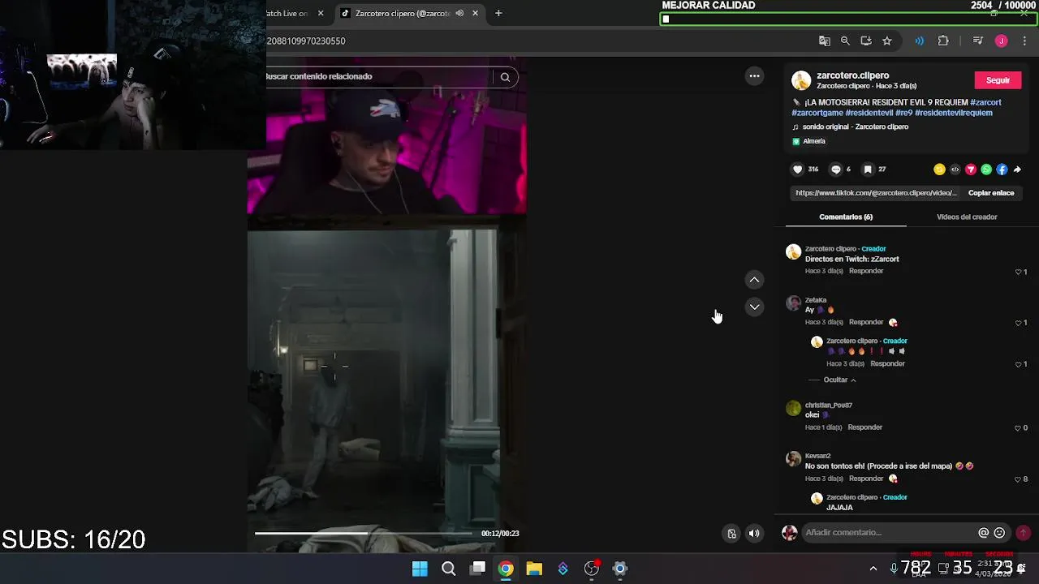Image resolution: width=1039 pixels, height=584 pixels.
Task: Show hidden system tray icons
Action: click(x=873, y=569)
